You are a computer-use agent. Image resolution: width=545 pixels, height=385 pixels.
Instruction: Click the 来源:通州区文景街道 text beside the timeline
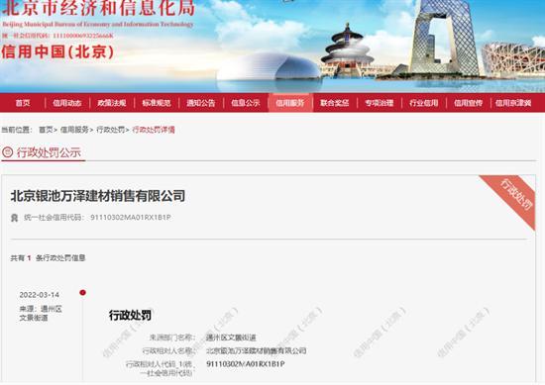point(41,313)
